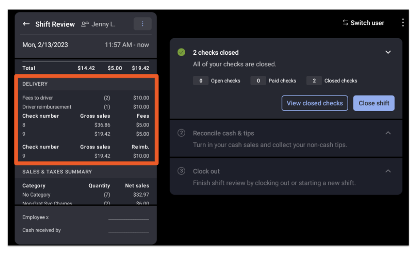
Task: Select the Paid checks count box
Action: click(x=258, y=81)
